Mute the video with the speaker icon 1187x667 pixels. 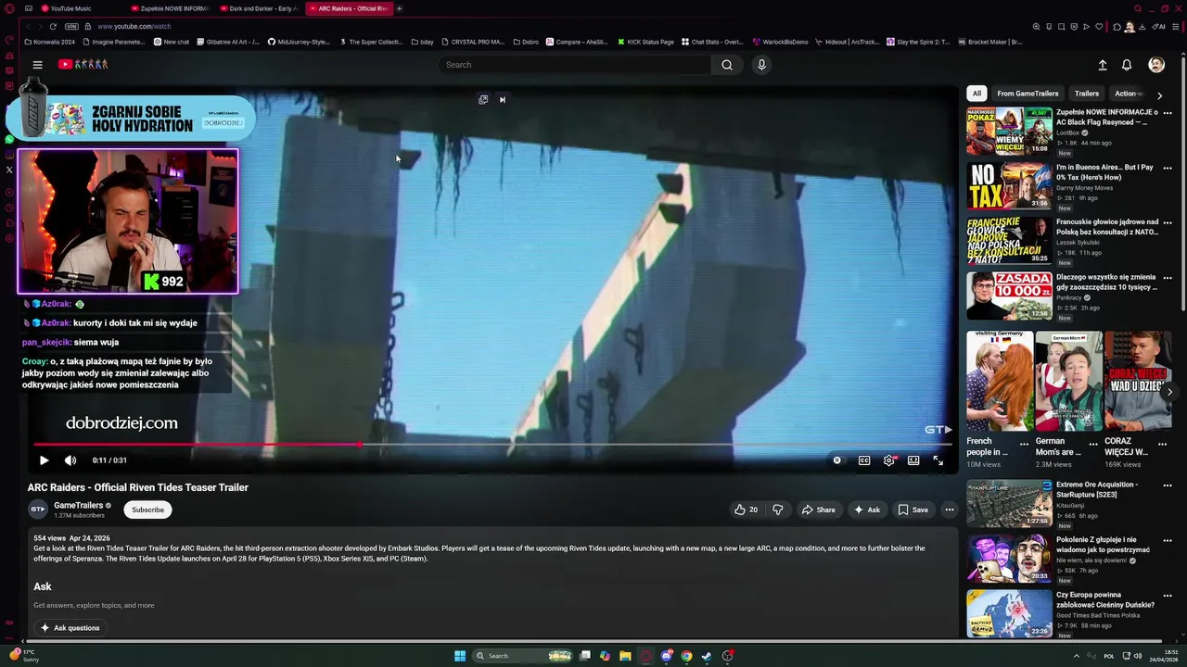click(70, 460)
